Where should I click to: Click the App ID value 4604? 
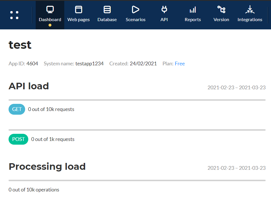32,64
